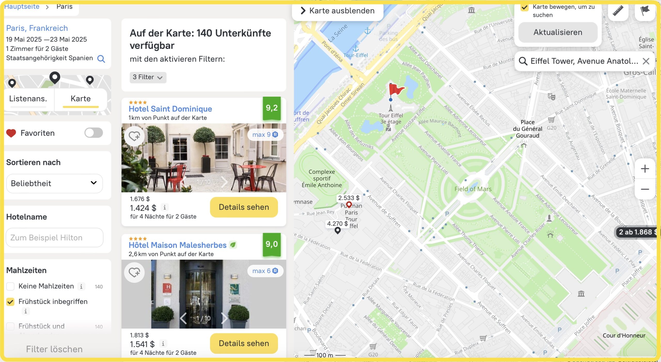This screenshot has width=661, height=362.
Task: Click the flag icon button on map
Action: pyautogui.click(x=645, y=11)
